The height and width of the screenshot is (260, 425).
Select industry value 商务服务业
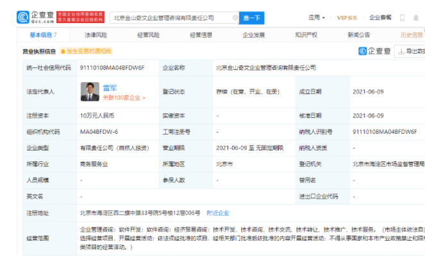click(x=94, y=164)
